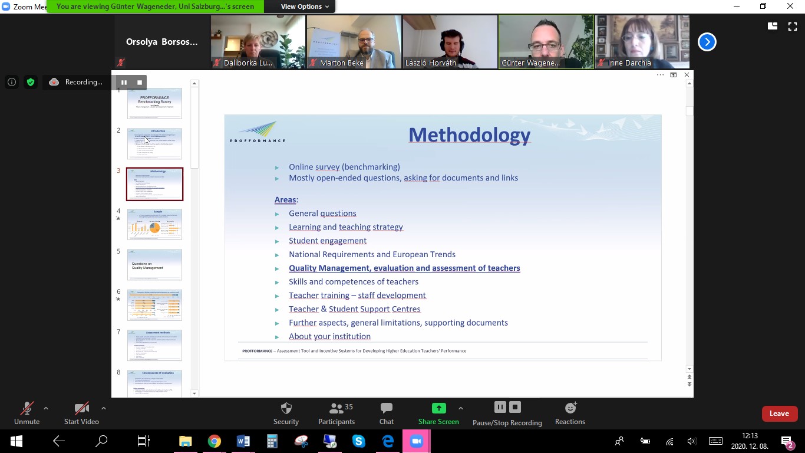The width and height of the screenshot is (805, 453).
Task: Expand Share Screen options arrow
Action: [x=461, y=408]
